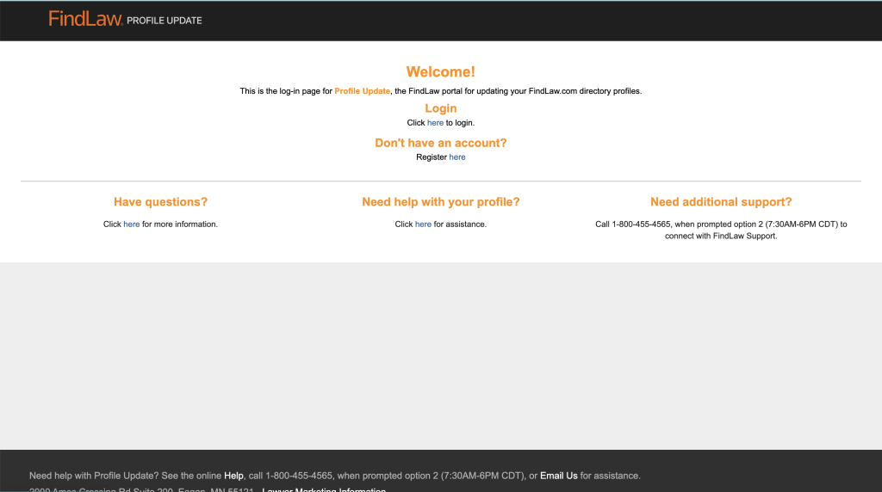Open the footer Help link
882x492 pixels.
click(x=233, y=476)
